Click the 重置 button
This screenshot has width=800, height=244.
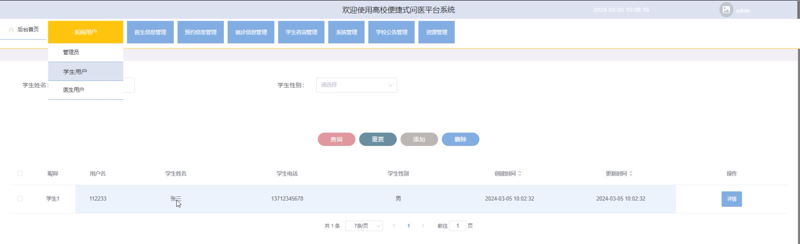pos(378,139)
